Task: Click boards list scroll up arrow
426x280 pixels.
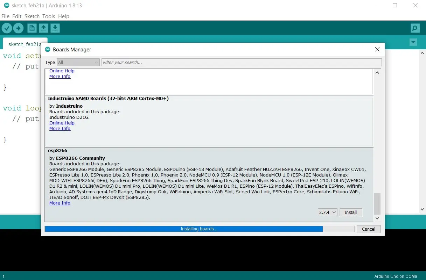Action: click(x=377, y=72)
